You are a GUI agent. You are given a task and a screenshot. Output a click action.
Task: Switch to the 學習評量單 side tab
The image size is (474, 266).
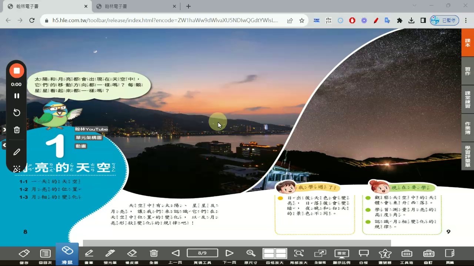coord(468,156)
